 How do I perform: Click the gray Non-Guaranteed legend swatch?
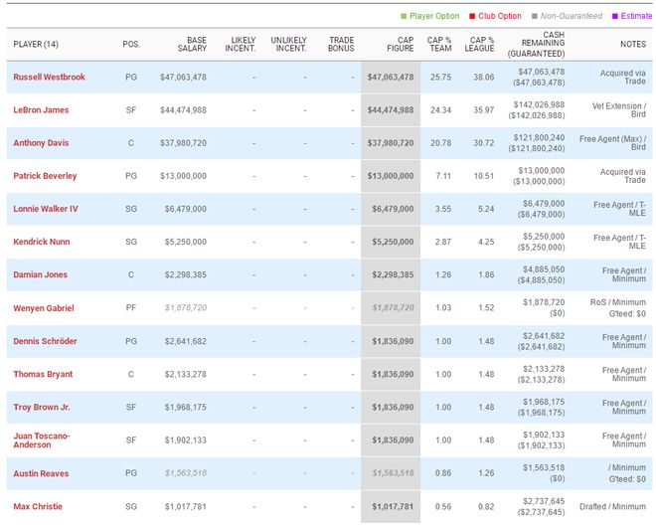[536, 16]
